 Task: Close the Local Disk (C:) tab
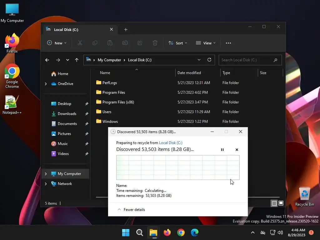click(x=112, y=29)
